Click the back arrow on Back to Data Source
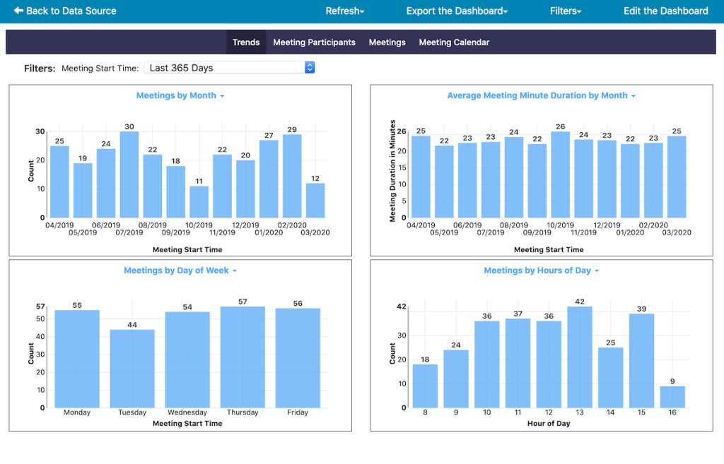This screenshot has width=724, height=464. (x=18, y=11)
